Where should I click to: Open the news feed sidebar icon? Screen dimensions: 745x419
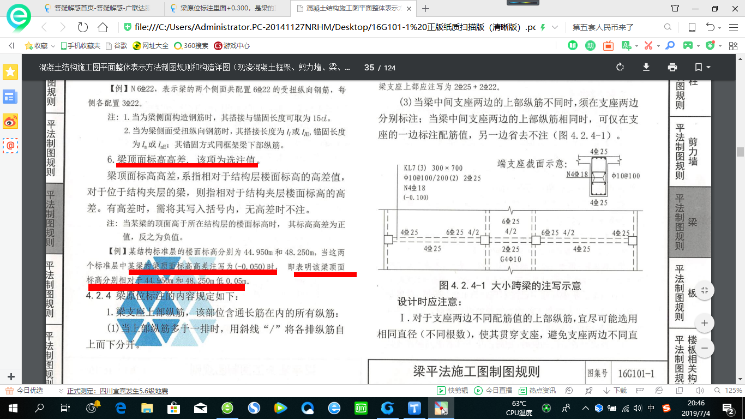(x=10, y=97)
